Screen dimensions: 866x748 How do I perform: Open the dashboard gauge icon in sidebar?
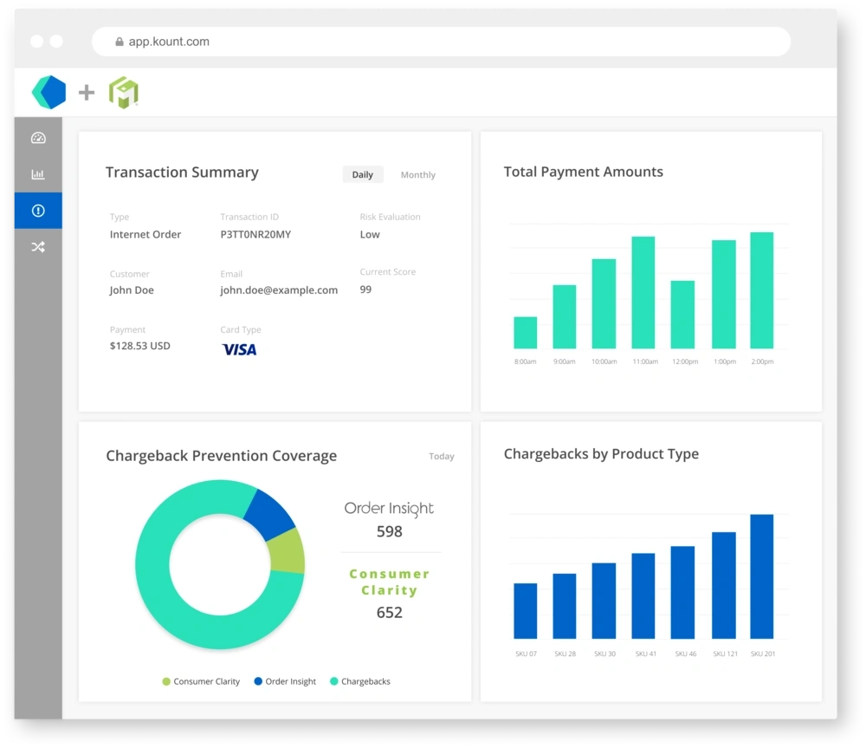[38, 138]
